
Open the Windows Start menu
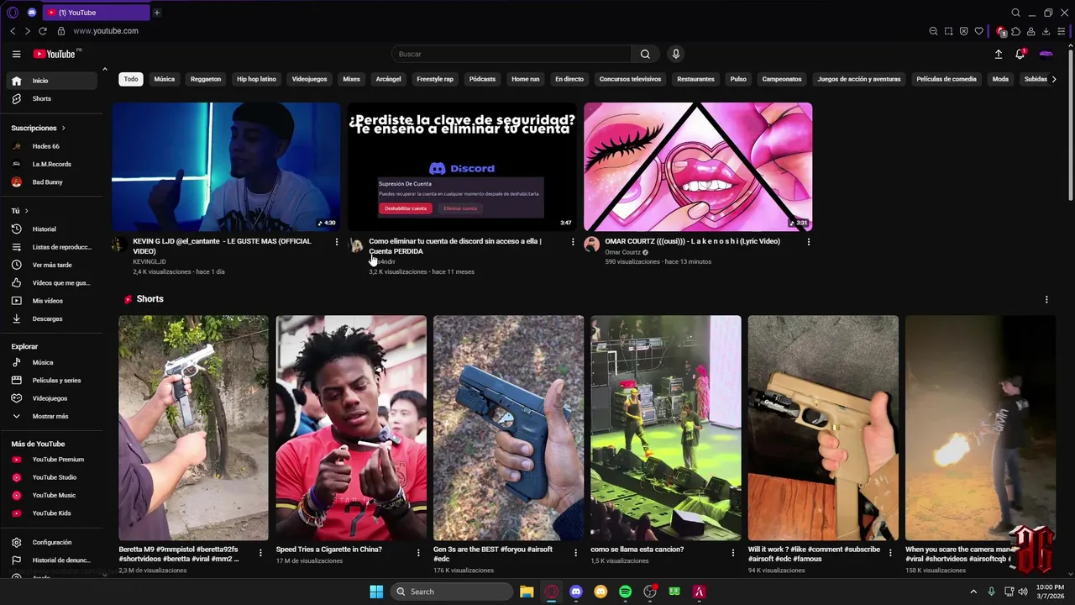click(376, 592)
